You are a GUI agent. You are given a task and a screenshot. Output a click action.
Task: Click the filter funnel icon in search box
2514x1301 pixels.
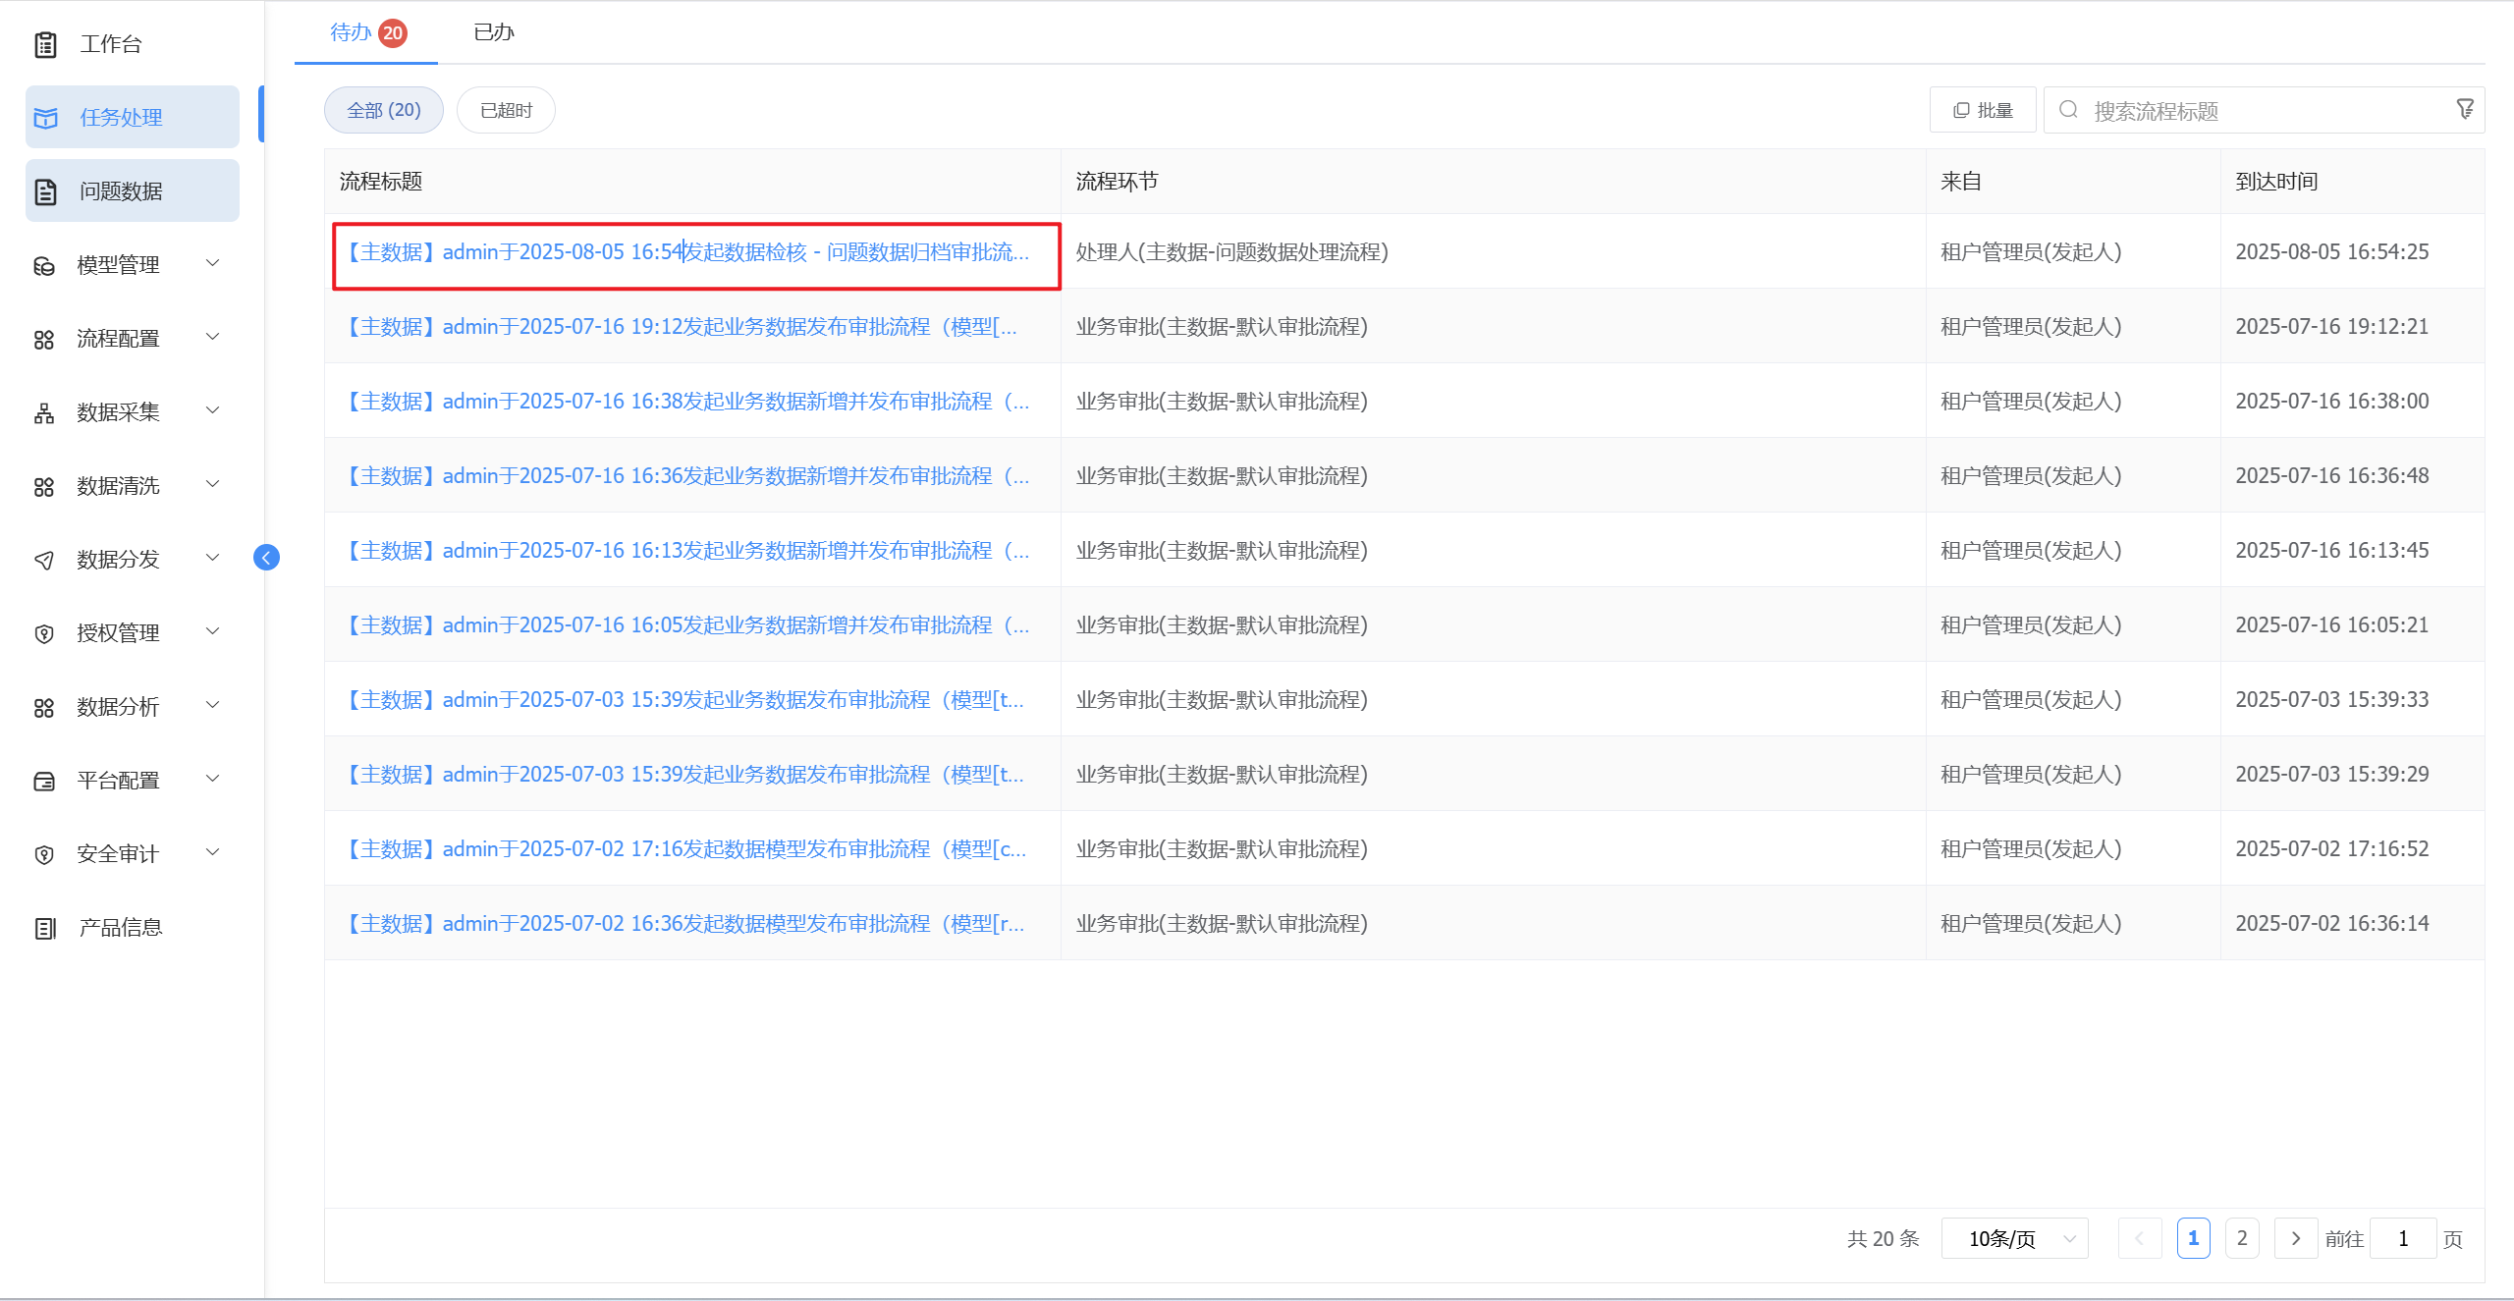(2465, 110)
